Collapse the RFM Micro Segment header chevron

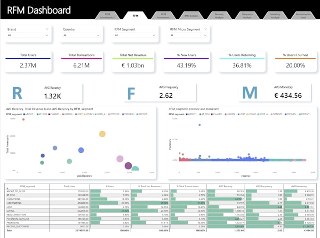click(206, 29)
